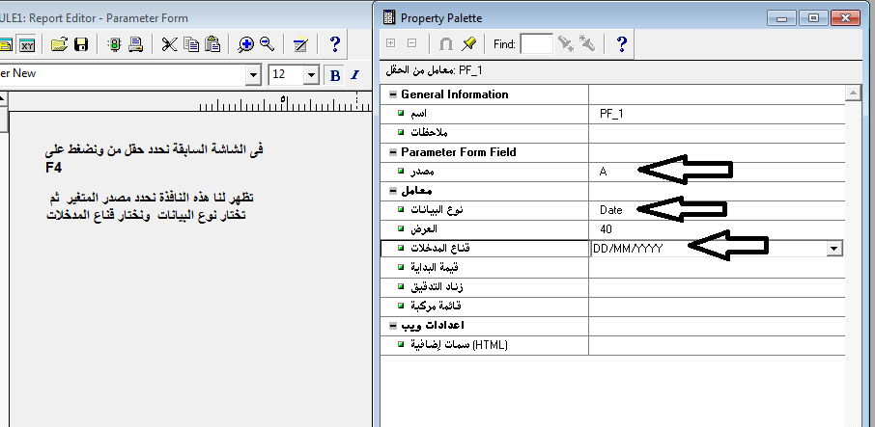This screenshot has height=427, width=875.
Task: Click the Print icon in toolbar
Action: (136, 44)
